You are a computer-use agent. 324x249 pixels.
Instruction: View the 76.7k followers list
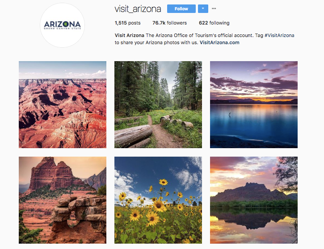(169, 23)
